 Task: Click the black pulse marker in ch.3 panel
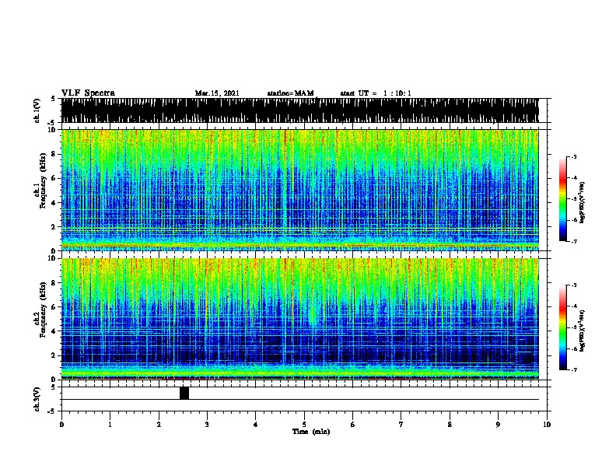184,393
